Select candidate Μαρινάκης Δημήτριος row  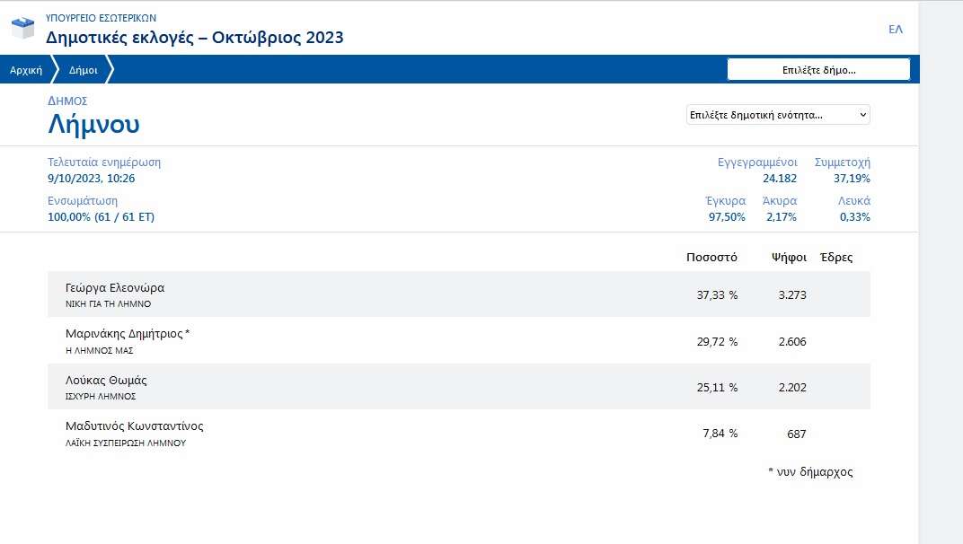click(x=128, y=334)
